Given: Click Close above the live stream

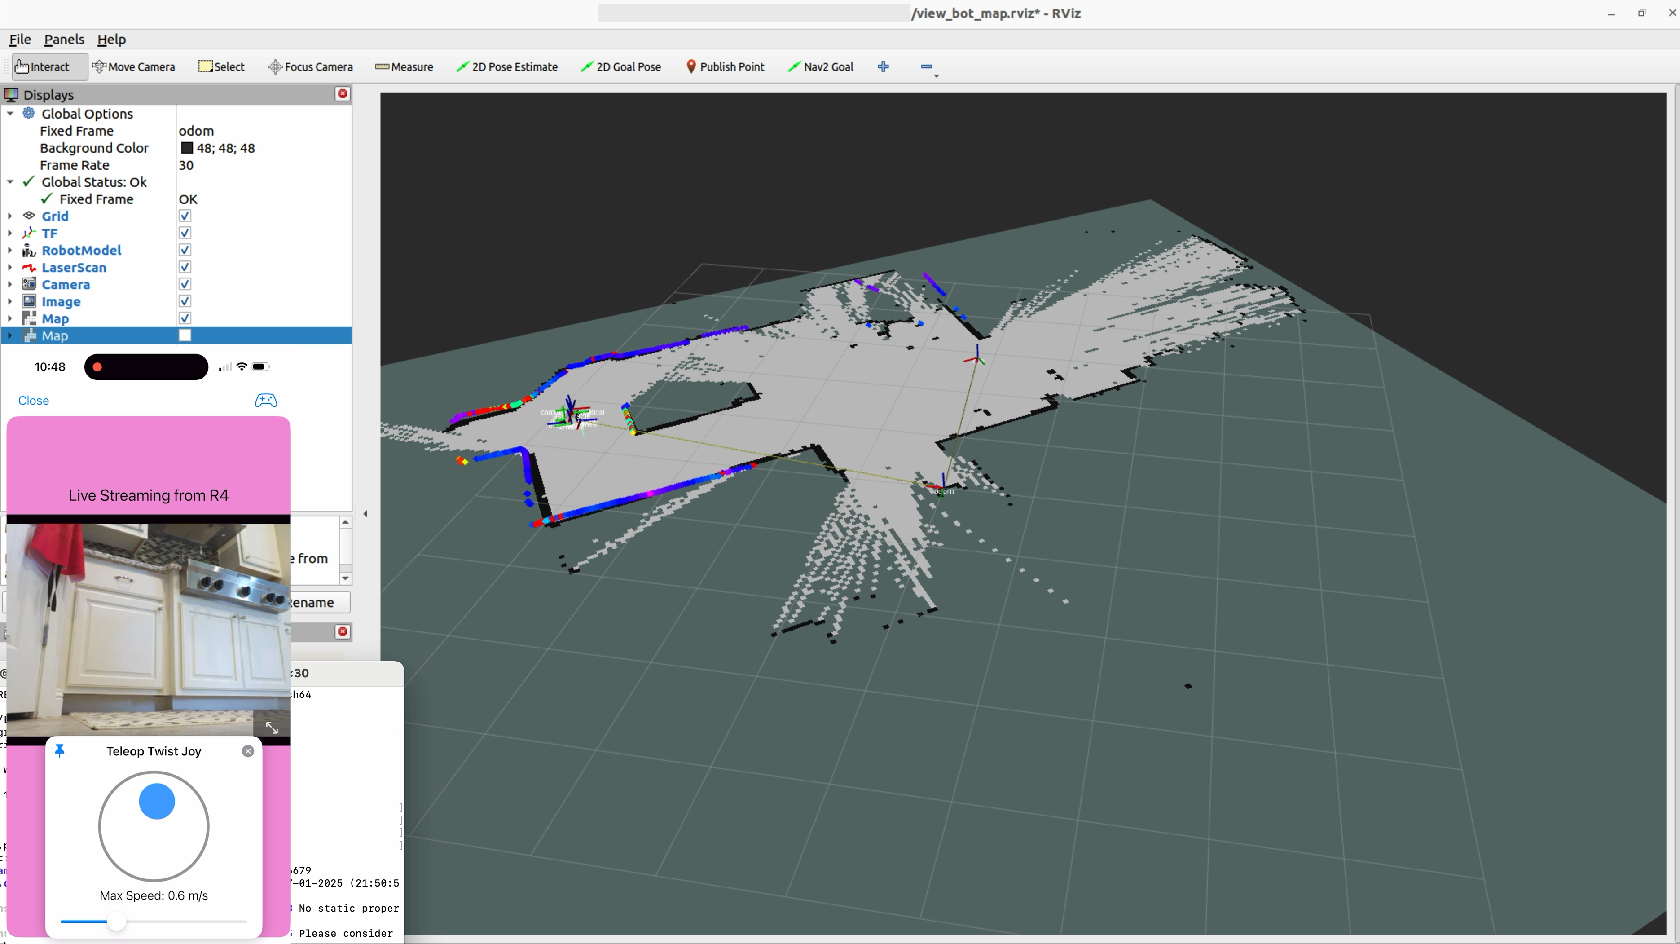Looking at the screenshot, I should coord(33,401).
